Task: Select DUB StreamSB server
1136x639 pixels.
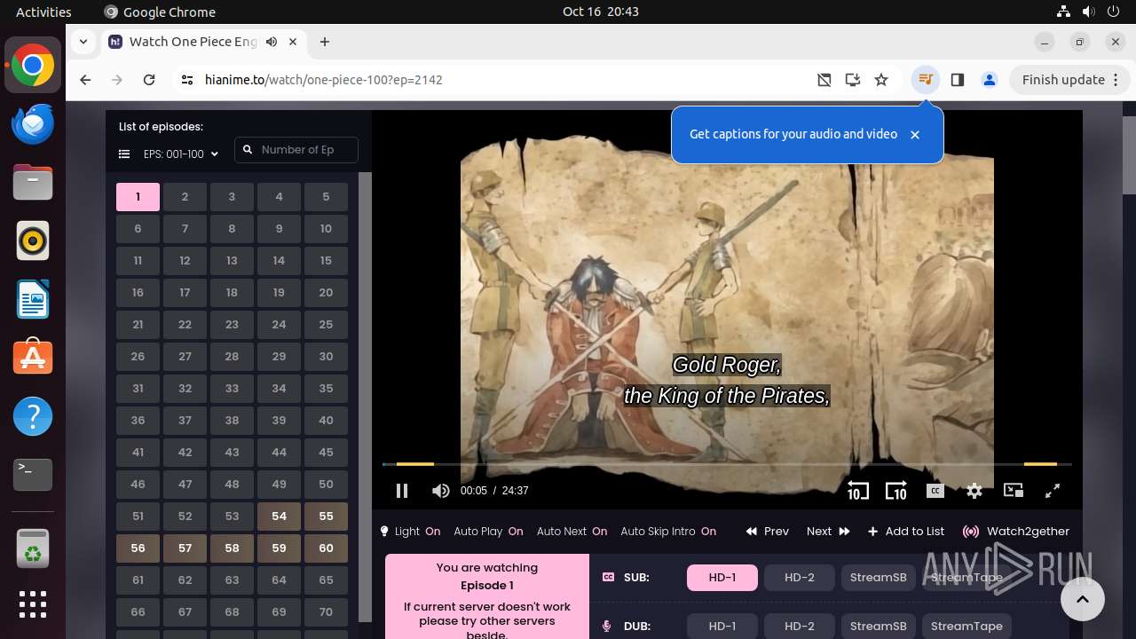Action: click(x=879, y=627)
